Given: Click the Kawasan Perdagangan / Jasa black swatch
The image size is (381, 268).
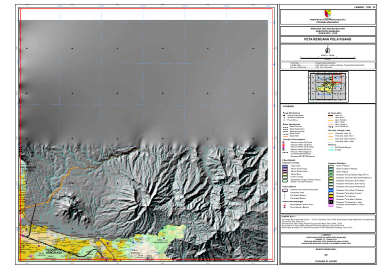Looking at the screenshot, I should click(331, 202).
